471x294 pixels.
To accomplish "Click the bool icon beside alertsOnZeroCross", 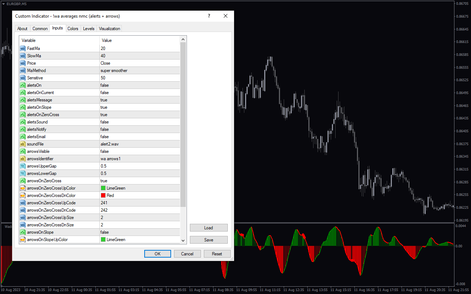I will 22,115.
